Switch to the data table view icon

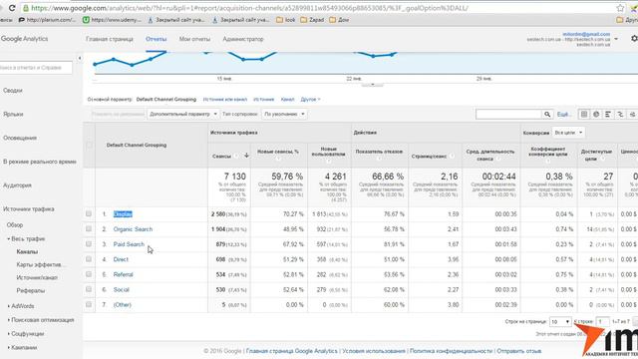[584, 115]
